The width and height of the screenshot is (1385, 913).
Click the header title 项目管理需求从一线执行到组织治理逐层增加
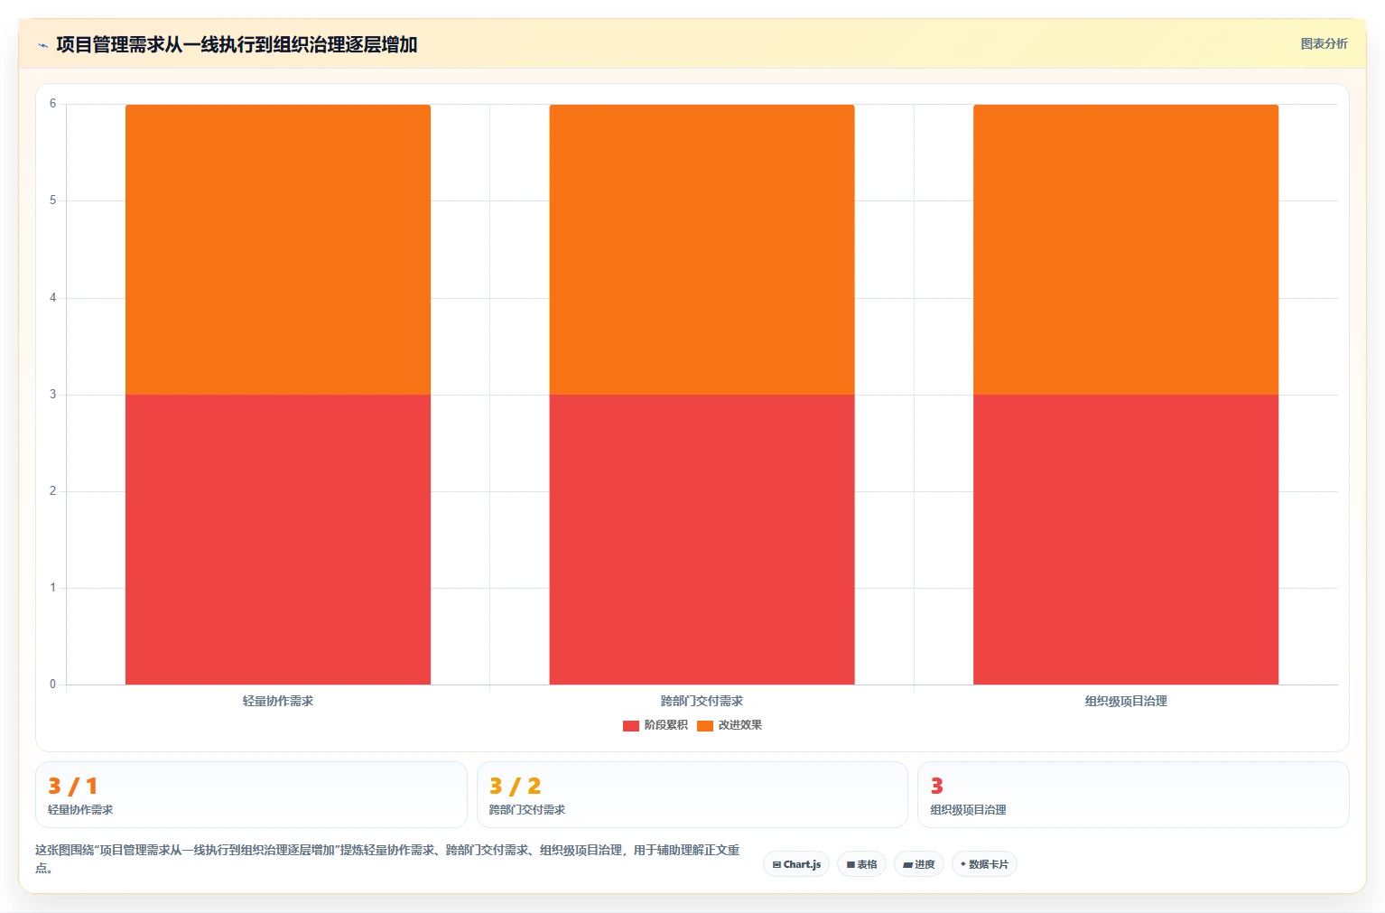[237, 44]
